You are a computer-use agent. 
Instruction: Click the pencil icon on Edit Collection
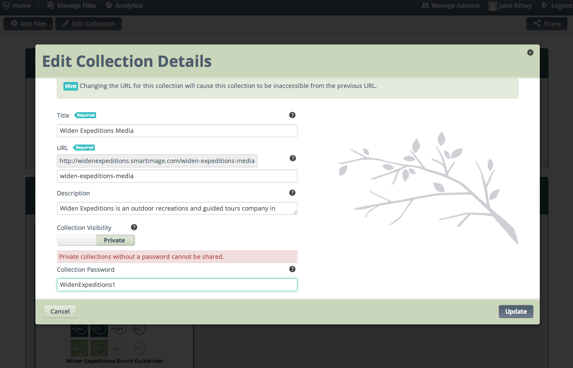(x=66, y=24)
